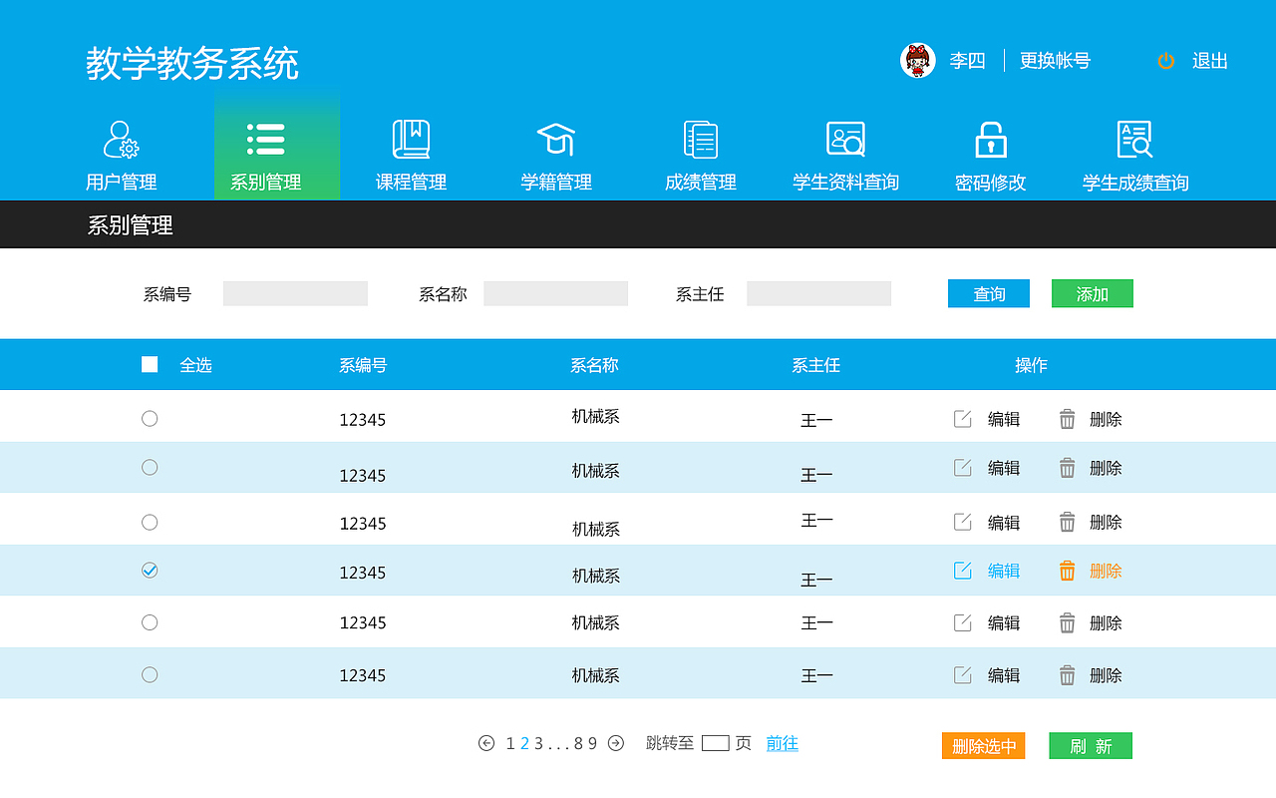This screenshot has height=798, width=1276.
Task: Click the 学生资料查询 student profile icon
Action: tap(843, 138)
